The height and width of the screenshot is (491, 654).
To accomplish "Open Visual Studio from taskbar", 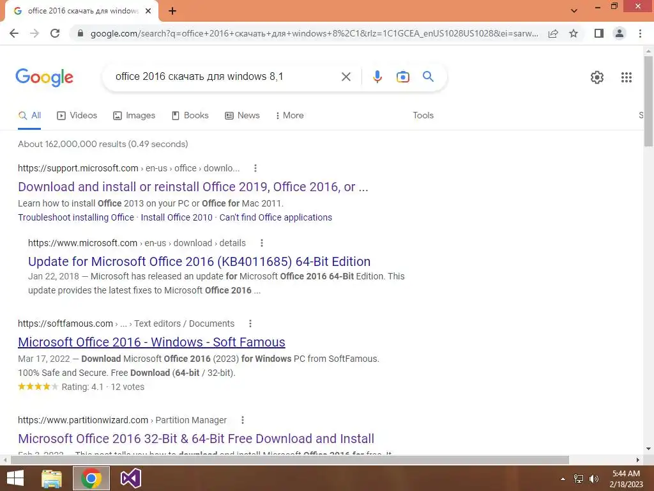I will (131, 478).
